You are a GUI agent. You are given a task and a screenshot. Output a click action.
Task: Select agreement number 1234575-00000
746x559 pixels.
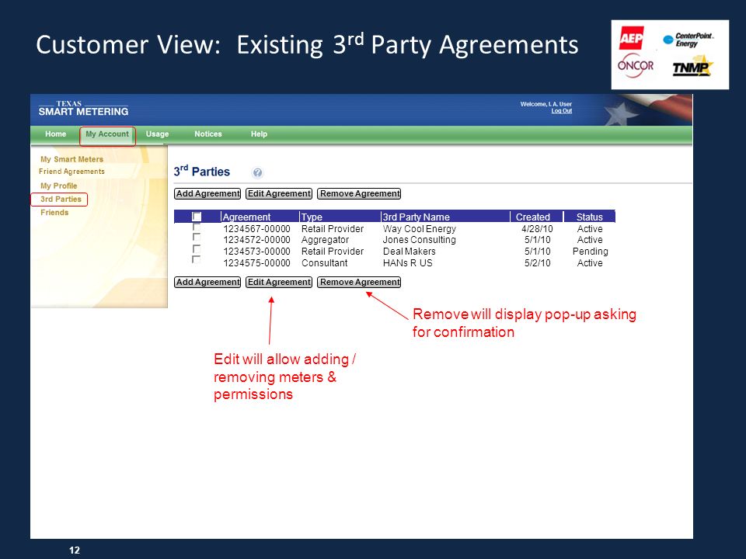256,263
